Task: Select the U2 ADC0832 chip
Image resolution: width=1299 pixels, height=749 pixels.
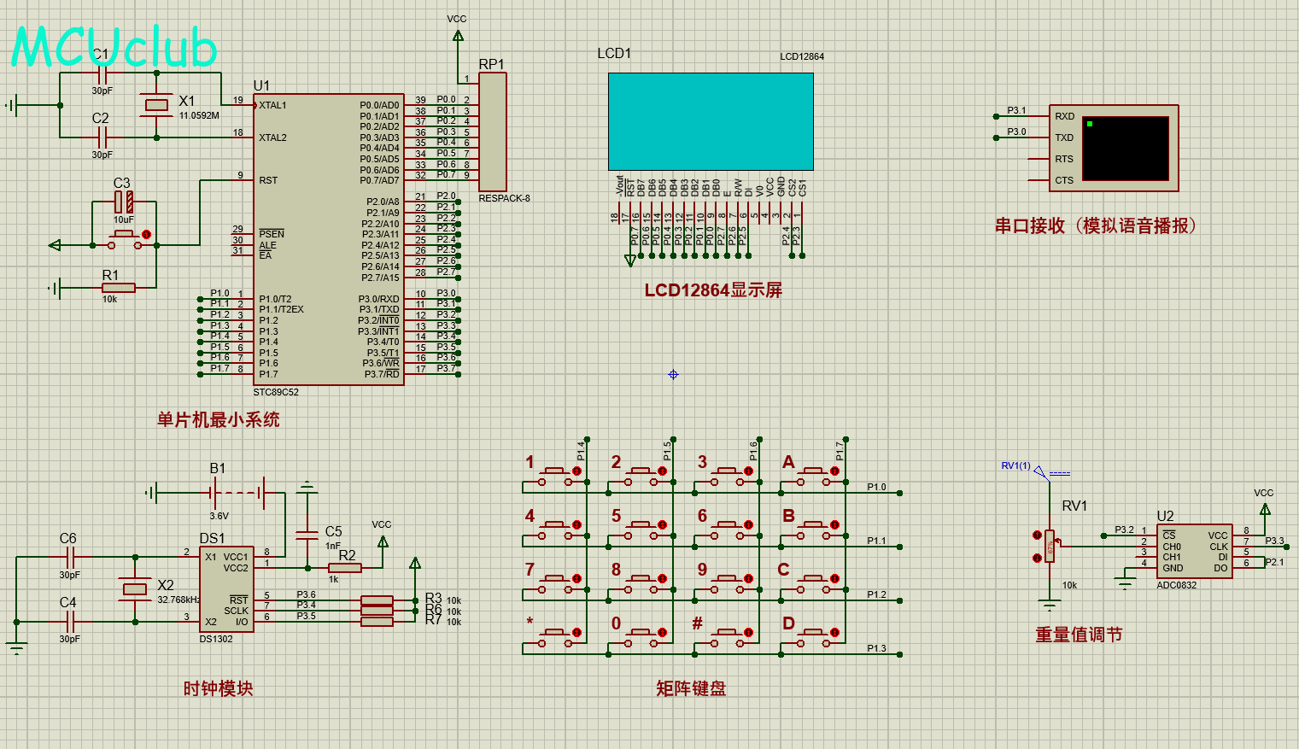Action: click(1194, 552)
